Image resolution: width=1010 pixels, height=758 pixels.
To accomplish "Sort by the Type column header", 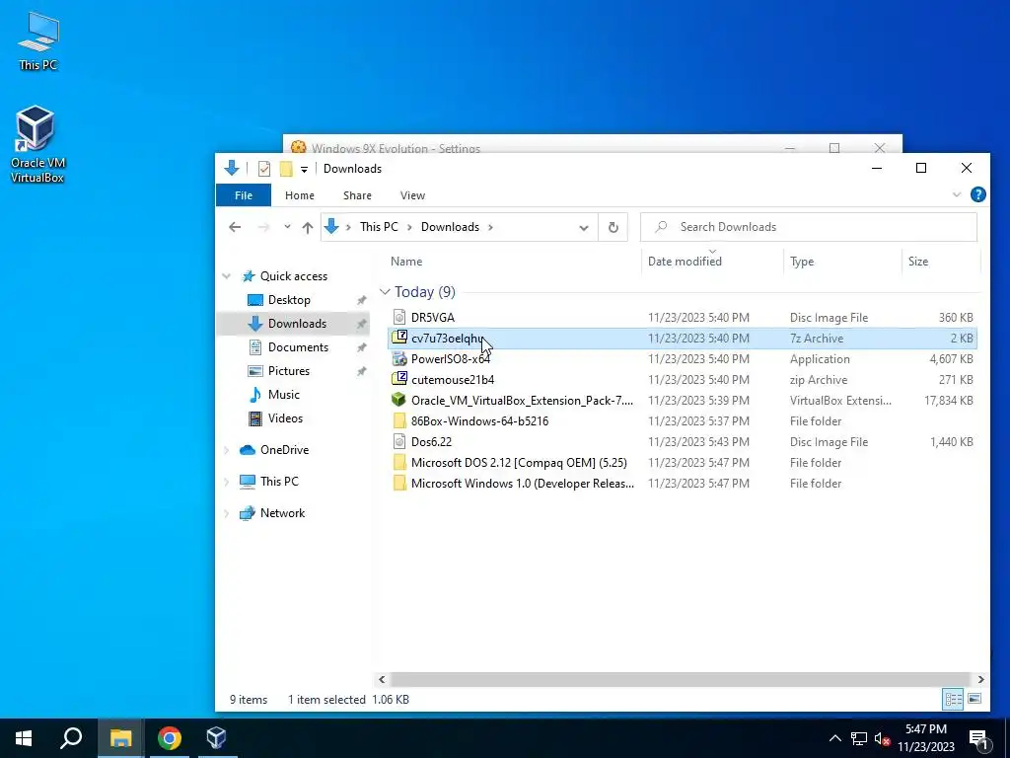I will [802, 261].
